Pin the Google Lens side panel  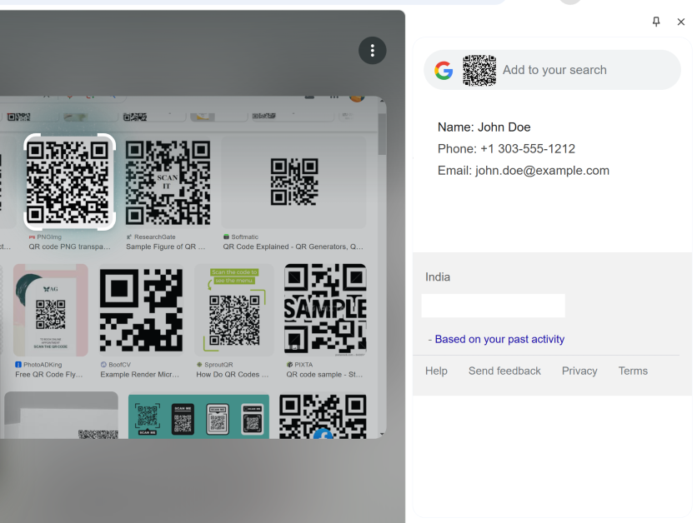[656, 22]
